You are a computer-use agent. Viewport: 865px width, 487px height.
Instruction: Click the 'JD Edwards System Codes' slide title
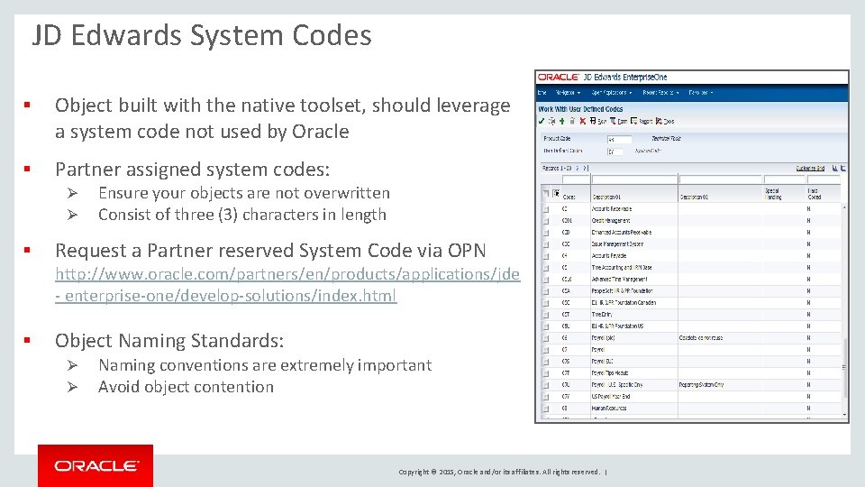pyautogui.click(x=202, y=35)
